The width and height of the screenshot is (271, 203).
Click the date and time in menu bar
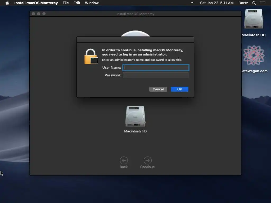click(x=217, y=3)
